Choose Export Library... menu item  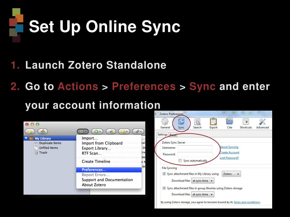(109, 148)
